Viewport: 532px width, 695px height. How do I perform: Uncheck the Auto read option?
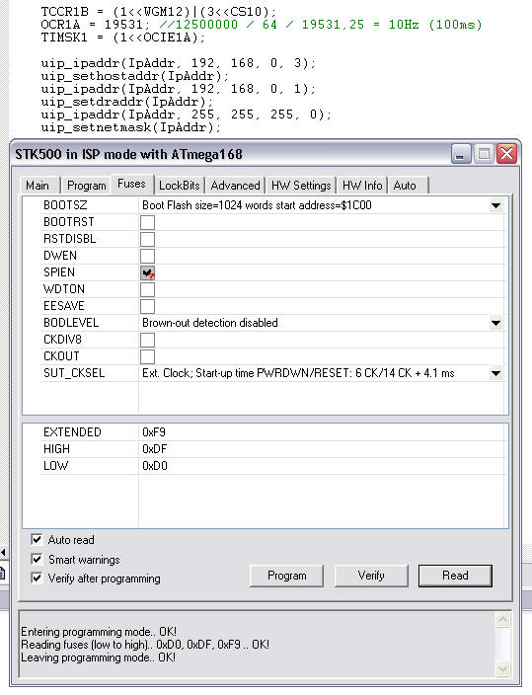click(37, 539)
